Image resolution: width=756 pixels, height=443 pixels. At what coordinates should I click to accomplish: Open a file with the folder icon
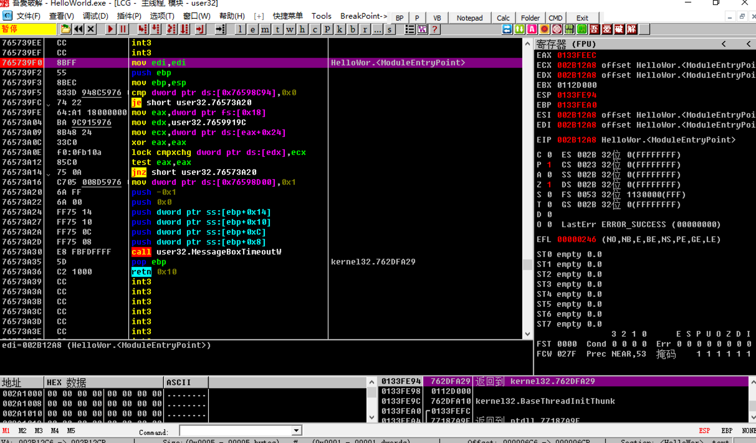pyautogui.click(x=65, y=29)
